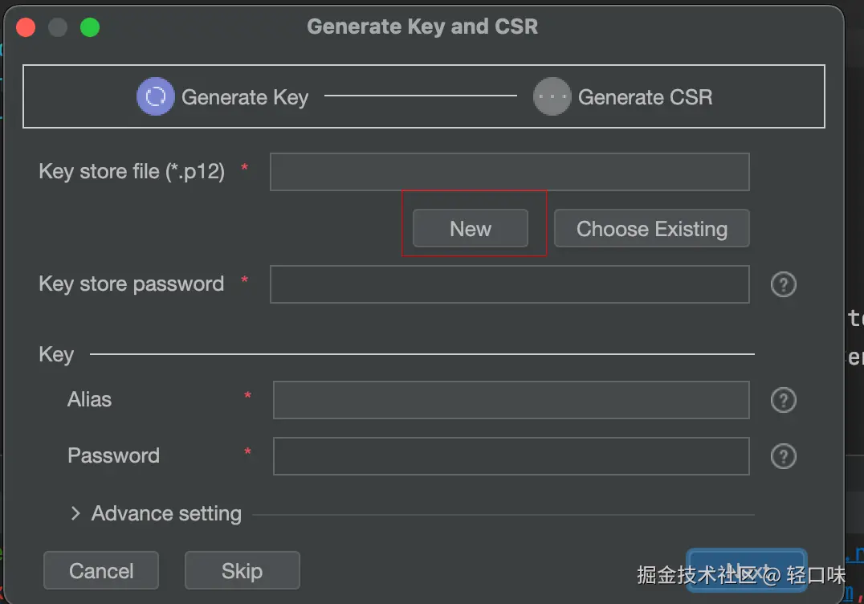
Task: Click the grey ellipsis Generate CSR step icon
Action: point(552,97)
